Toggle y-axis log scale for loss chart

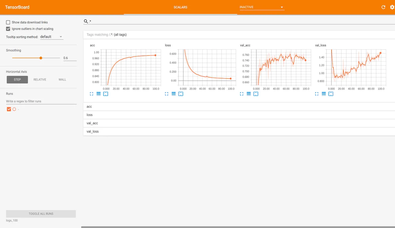(x=174, y=94)
